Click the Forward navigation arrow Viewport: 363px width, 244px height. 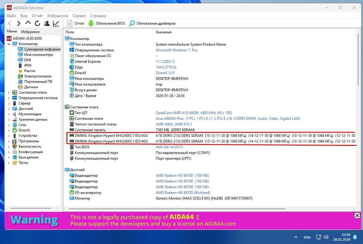click(19, 23)
